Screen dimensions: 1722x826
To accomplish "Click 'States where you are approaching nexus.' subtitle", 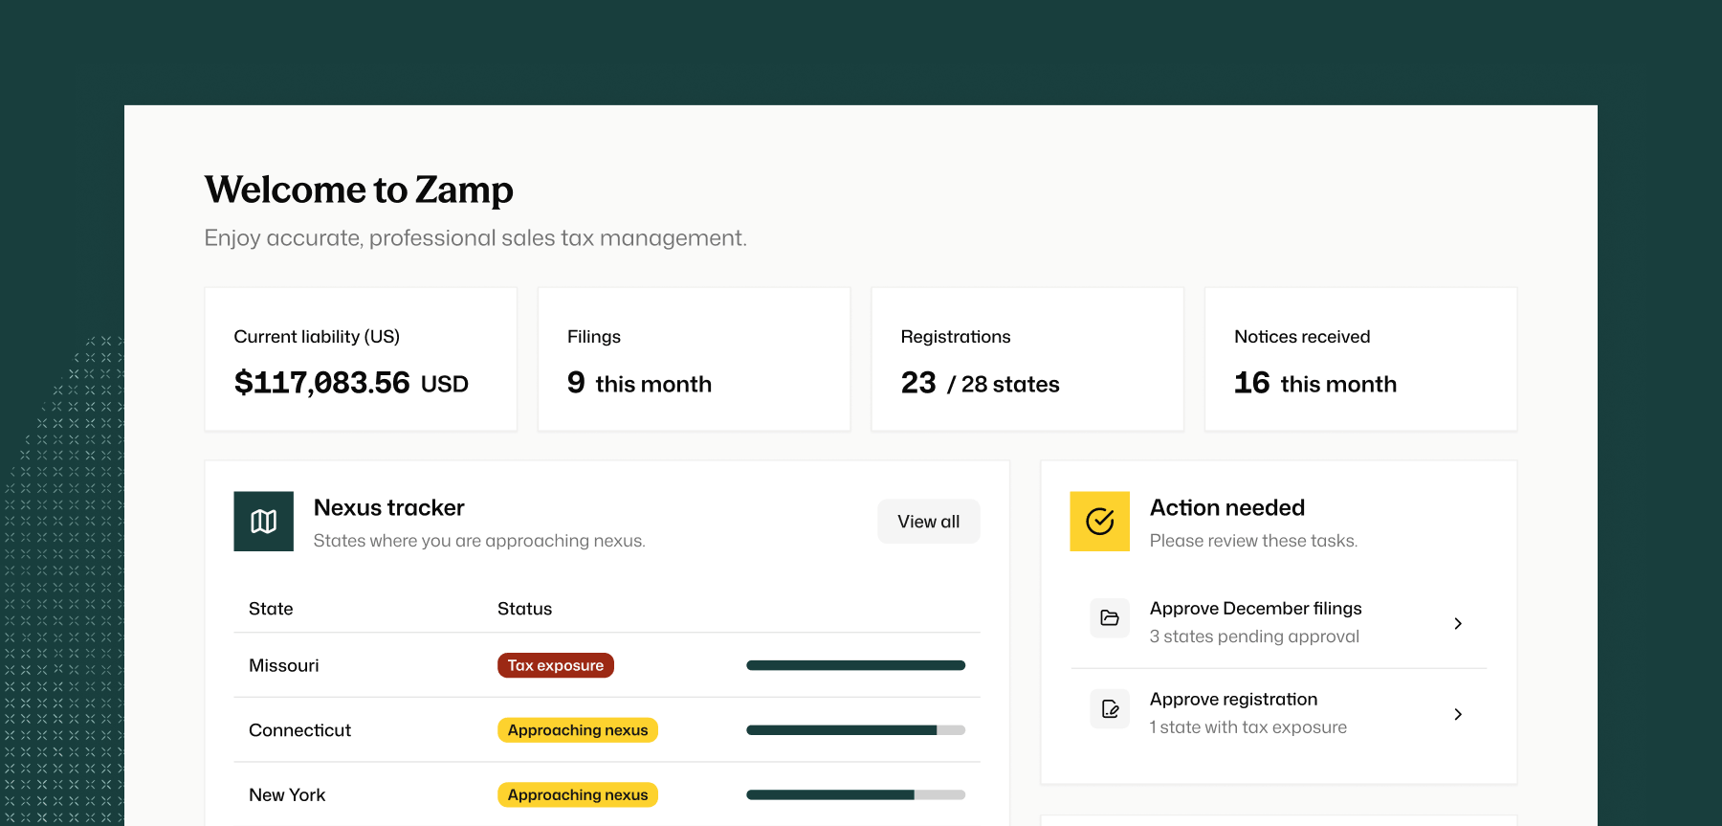I will point(479,541).
